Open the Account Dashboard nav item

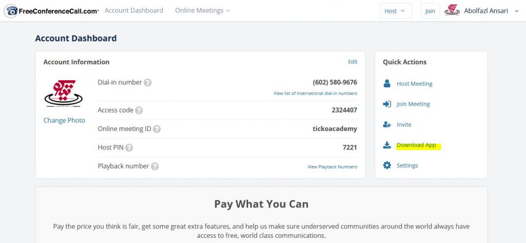[134, 10]
